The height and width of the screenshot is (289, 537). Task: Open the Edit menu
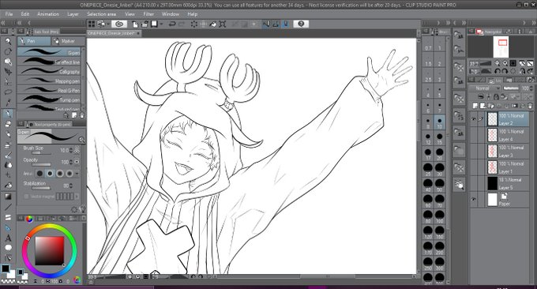click(x=25, y=14)
